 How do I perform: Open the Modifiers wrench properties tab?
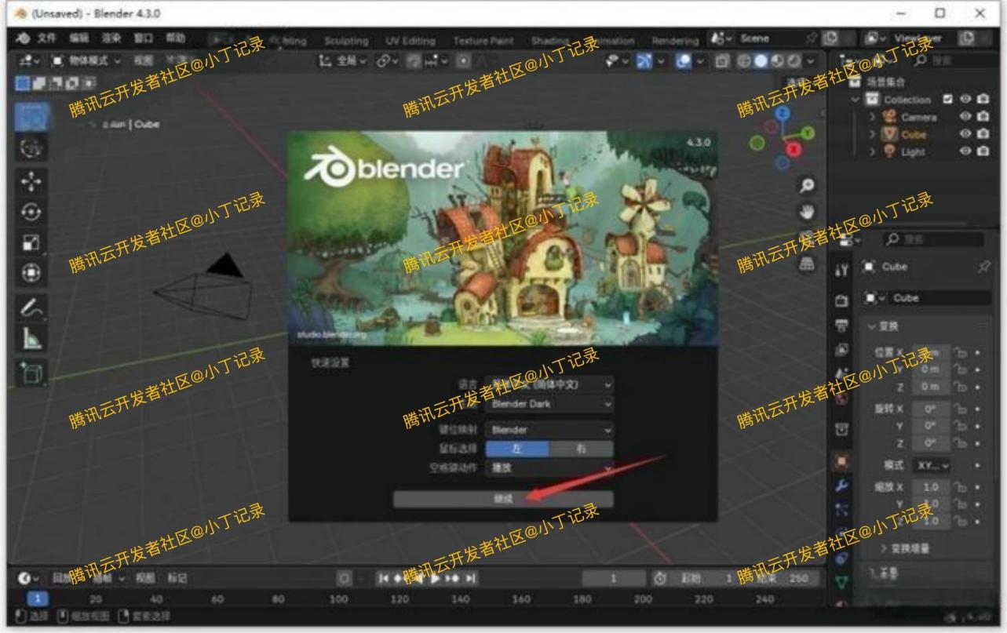(841, 486)
